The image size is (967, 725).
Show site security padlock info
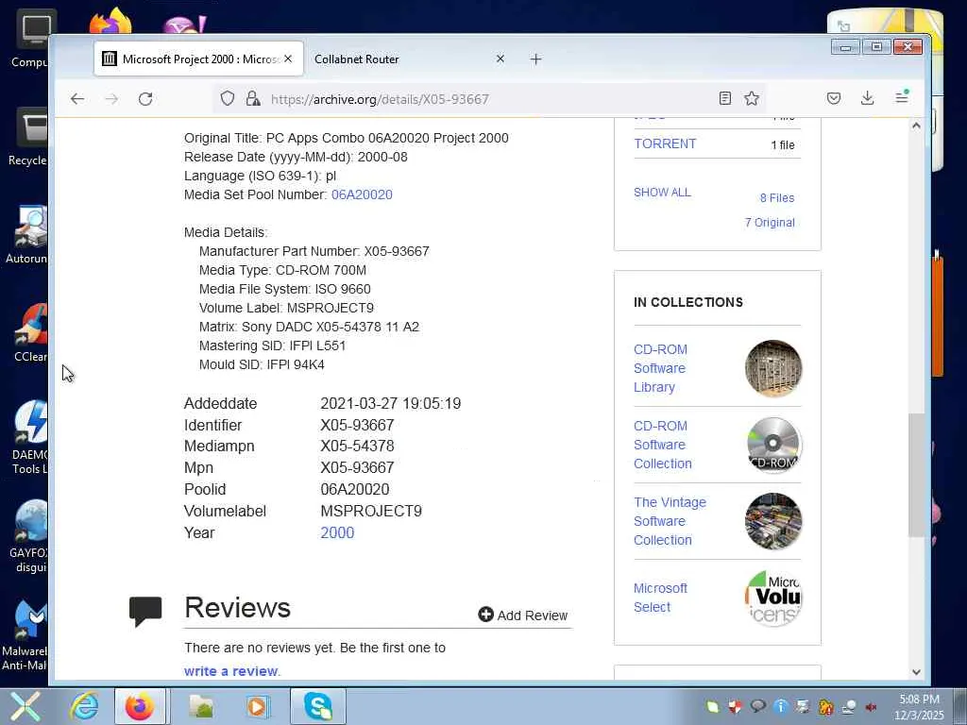(x=252, y=98)
